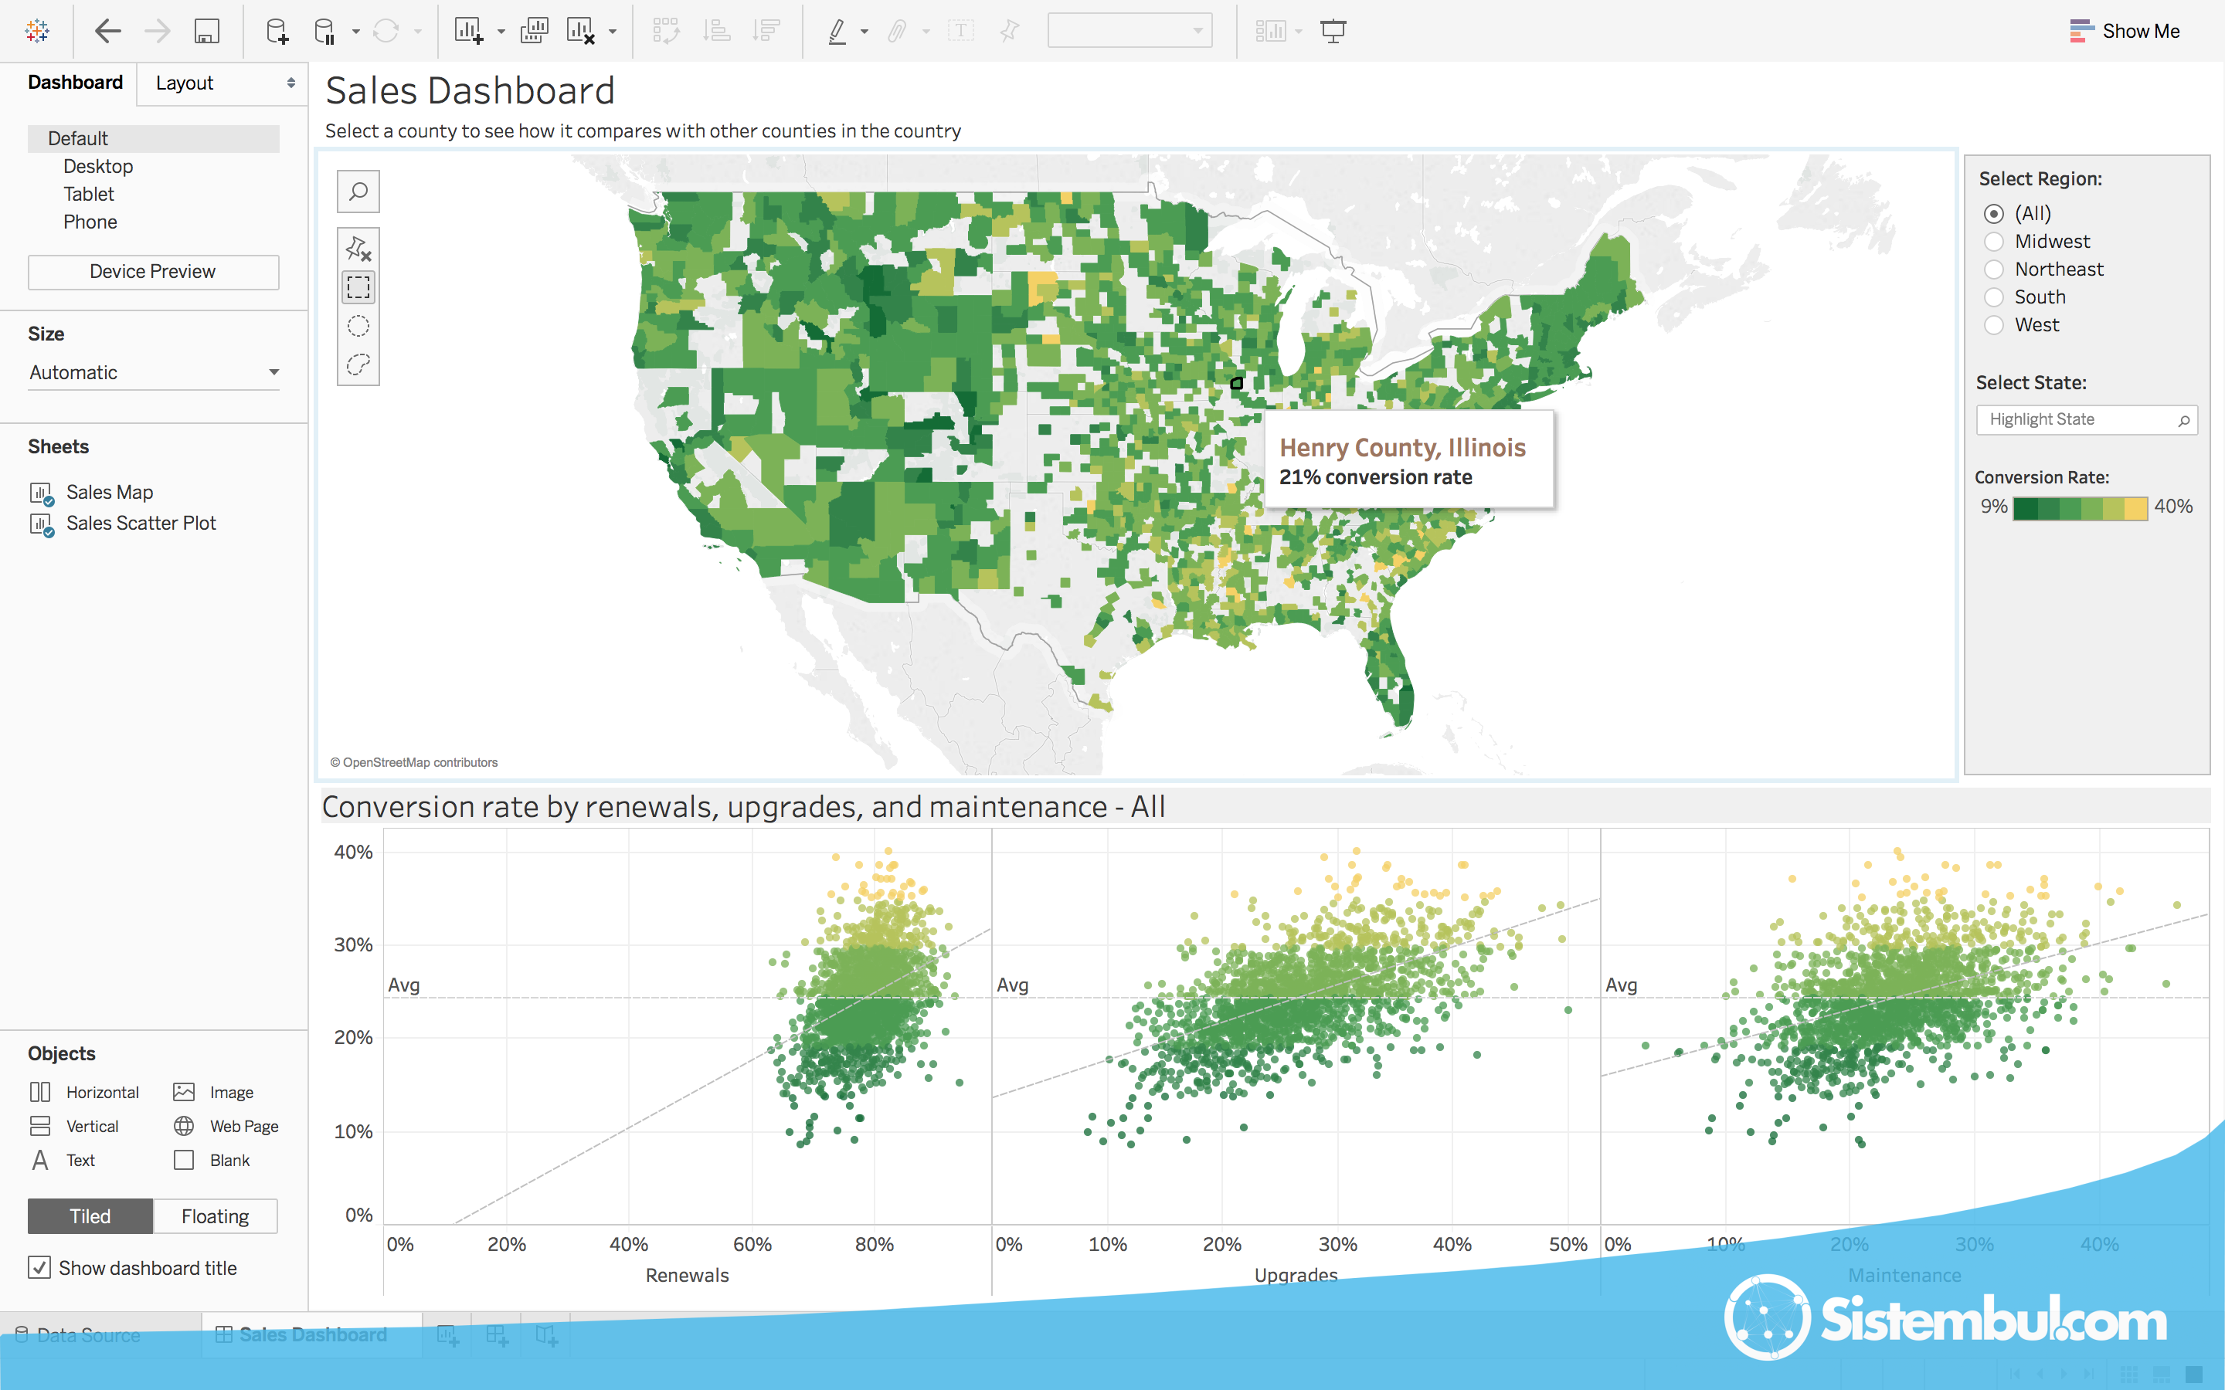This screenshot has width=2225, height=1390.
Task: Pause auto updates of data
Action: click(x=324, y=31)
